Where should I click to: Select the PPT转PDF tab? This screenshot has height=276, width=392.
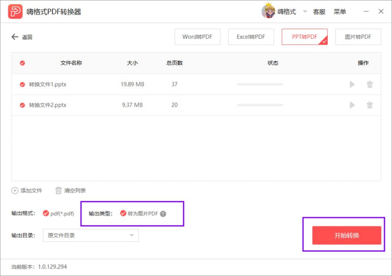[x=304, y=37]
